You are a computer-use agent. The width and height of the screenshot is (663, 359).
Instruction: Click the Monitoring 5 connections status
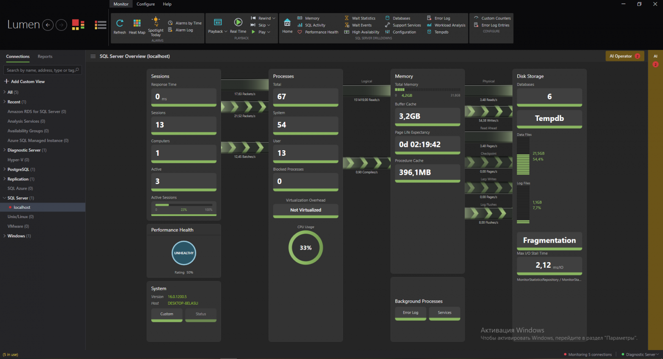coord(588,354)
